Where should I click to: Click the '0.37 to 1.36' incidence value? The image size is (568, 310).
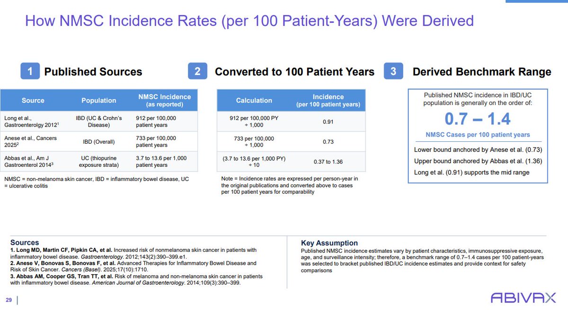[328, 162]
